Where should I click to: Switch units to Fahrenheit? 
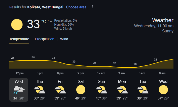[50, 22]
